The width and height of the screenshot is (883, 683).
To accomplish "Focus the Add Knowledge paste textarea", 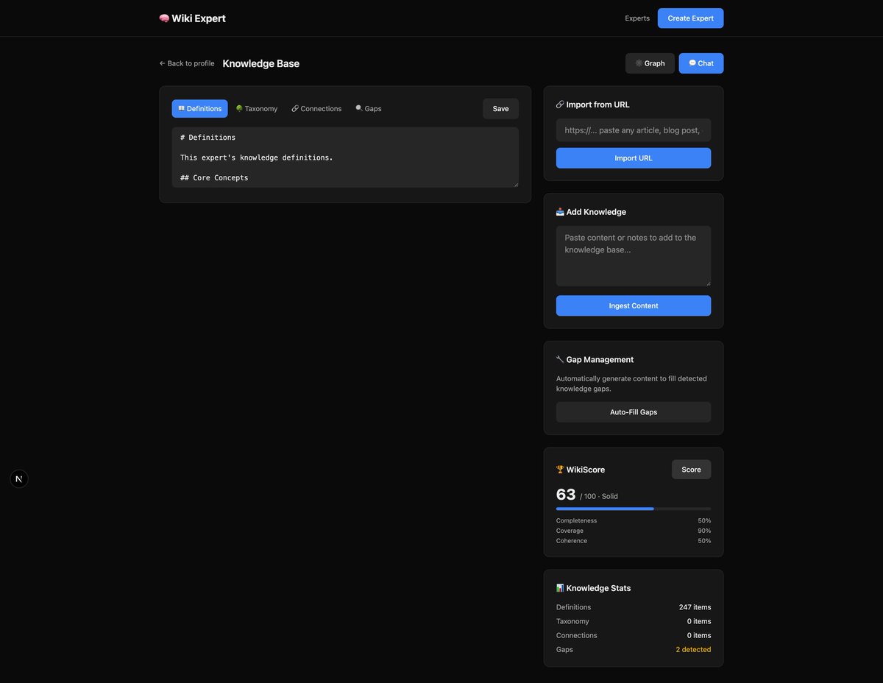I will (x=634, y=256).
